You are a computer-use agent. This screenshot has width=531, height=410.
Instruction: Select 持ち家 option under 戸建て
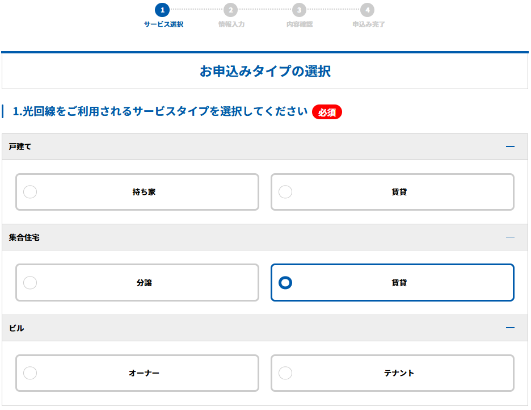point(137,192)
